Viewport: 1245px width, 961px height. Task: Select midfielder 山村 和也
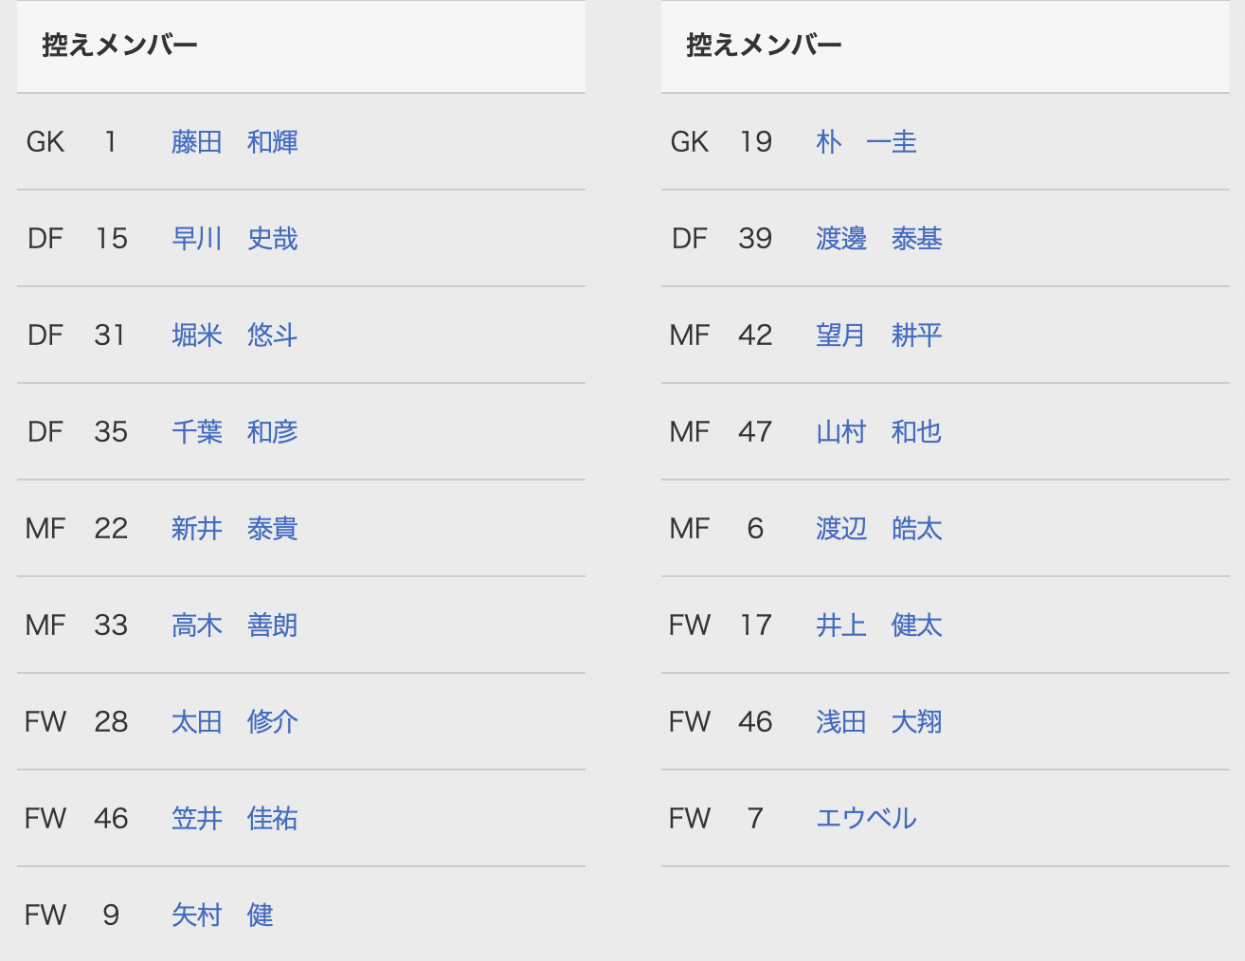[x=878, y=432]
